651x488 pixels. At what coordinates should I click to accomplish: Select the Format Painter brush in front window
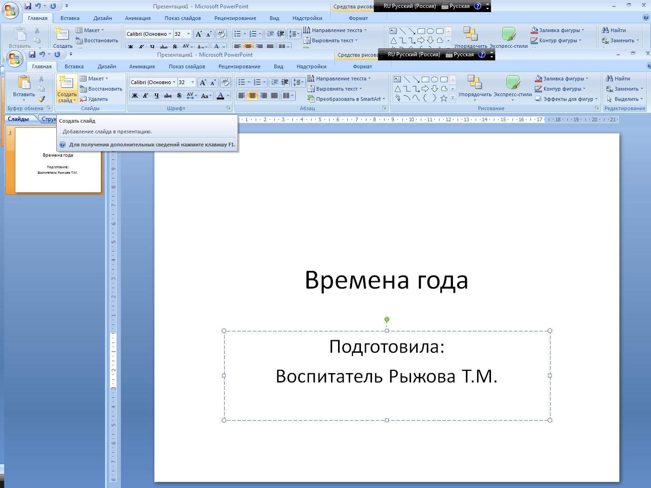pos(41,99)
